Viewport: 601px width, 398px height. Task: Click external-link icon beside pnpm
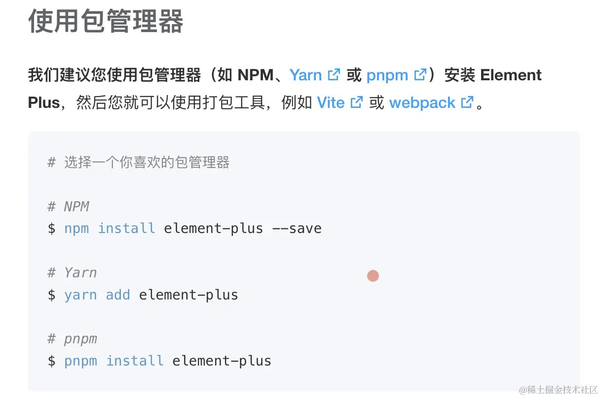click(420, 75)
